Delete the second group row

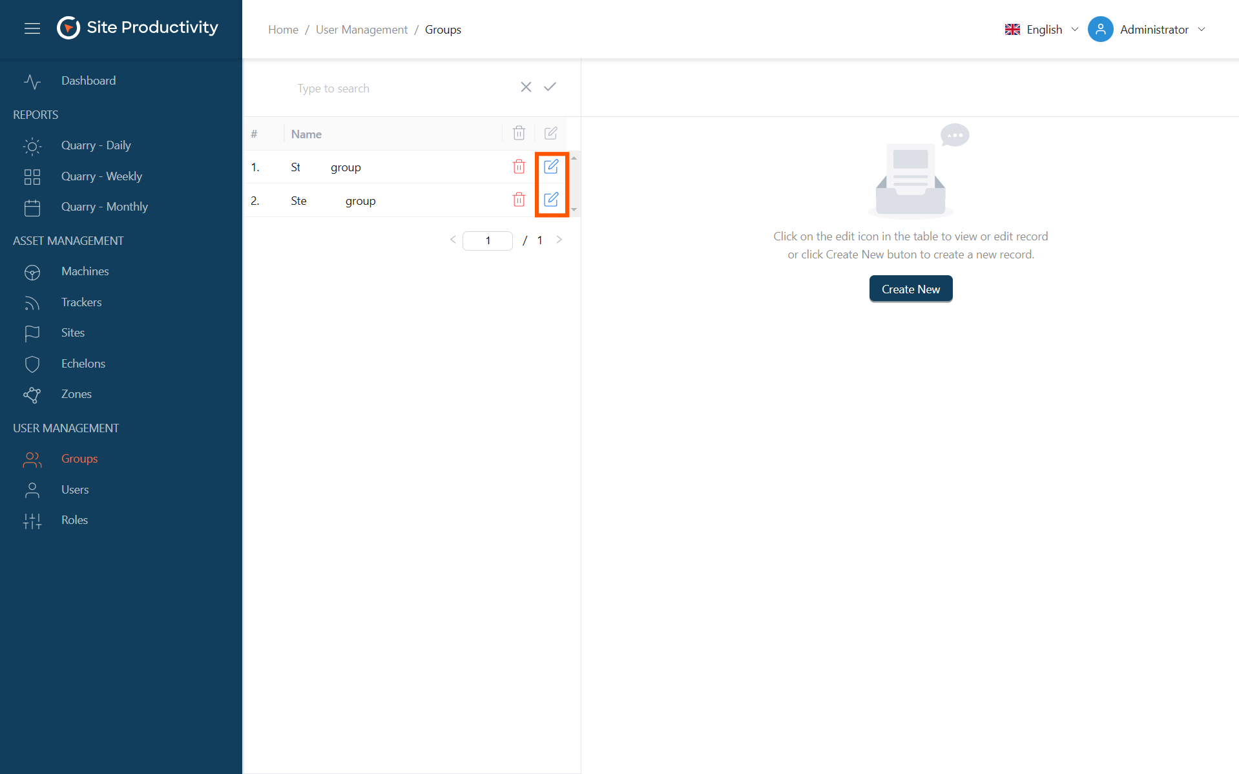pyautogui.click(x=519, y=200)
